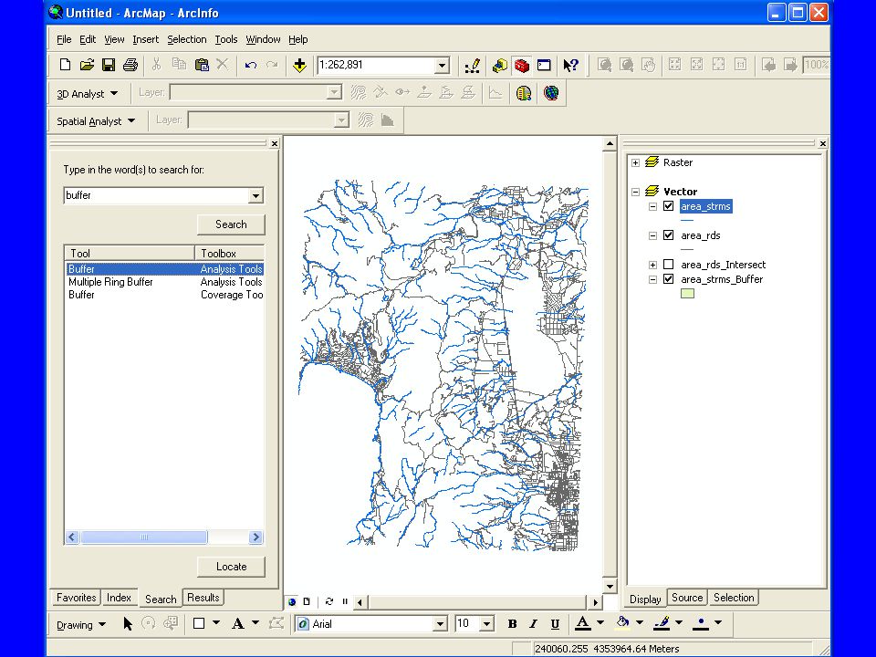Screen dimensions: 876x657
Task: Click the Search button
Action: coord(231,224)
